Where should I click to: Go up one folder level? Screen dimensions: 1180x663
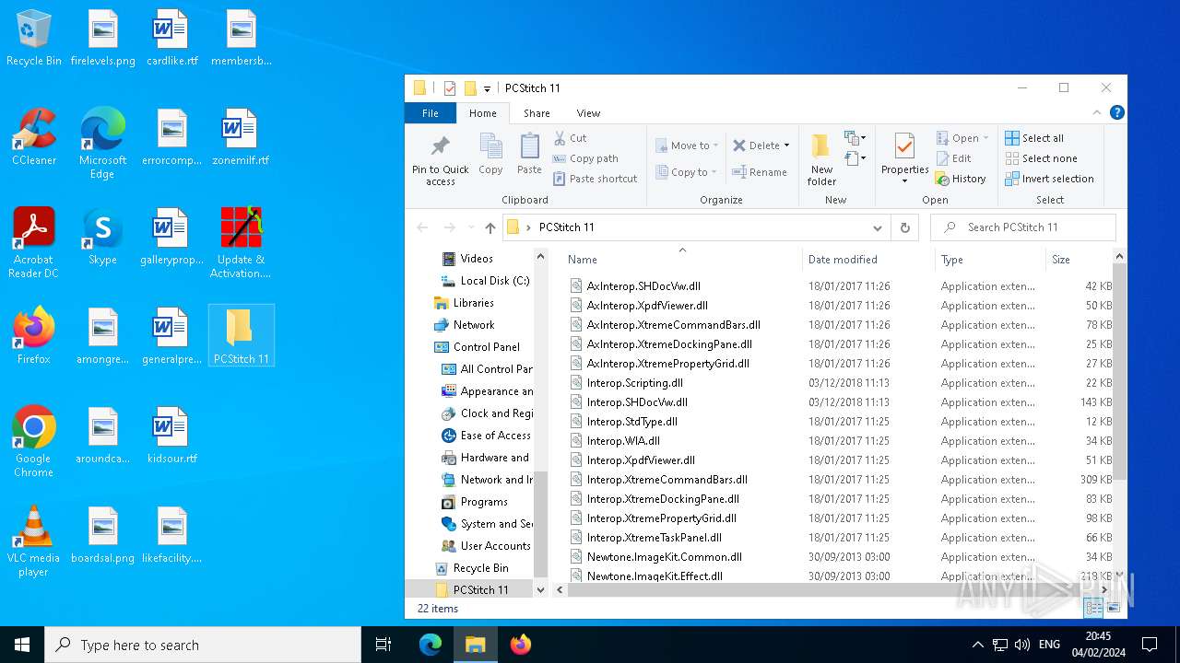coord(490,227)
